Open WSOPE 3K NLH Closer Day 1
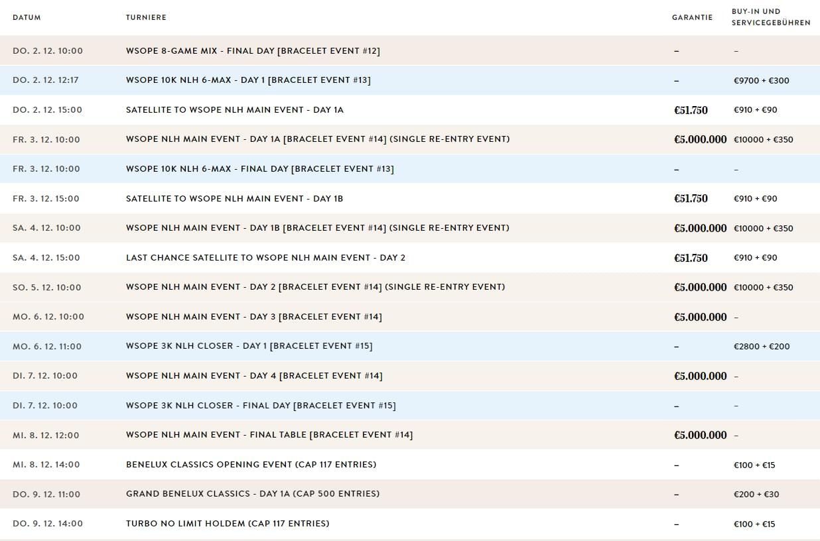The image size is (820, 541). [x=249, y=346]
